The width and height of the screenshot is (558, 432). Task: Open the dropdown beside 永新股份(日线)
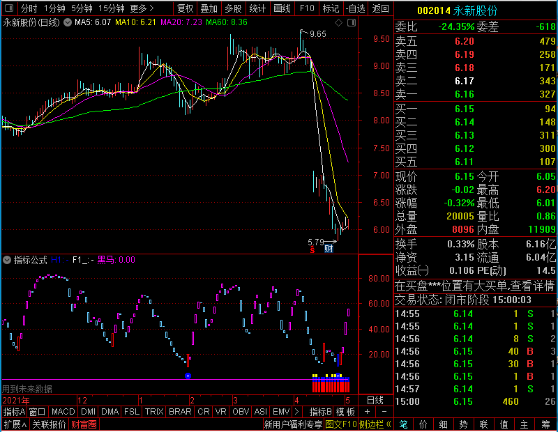[67, 23]
